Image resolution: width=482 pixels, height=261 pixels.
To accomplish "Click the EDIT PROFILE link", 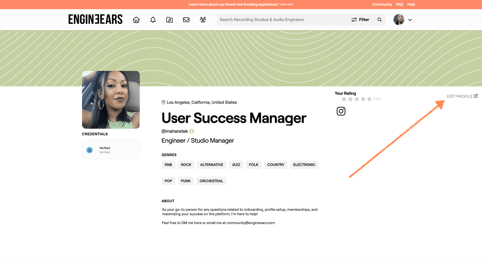I will point(459,96).
